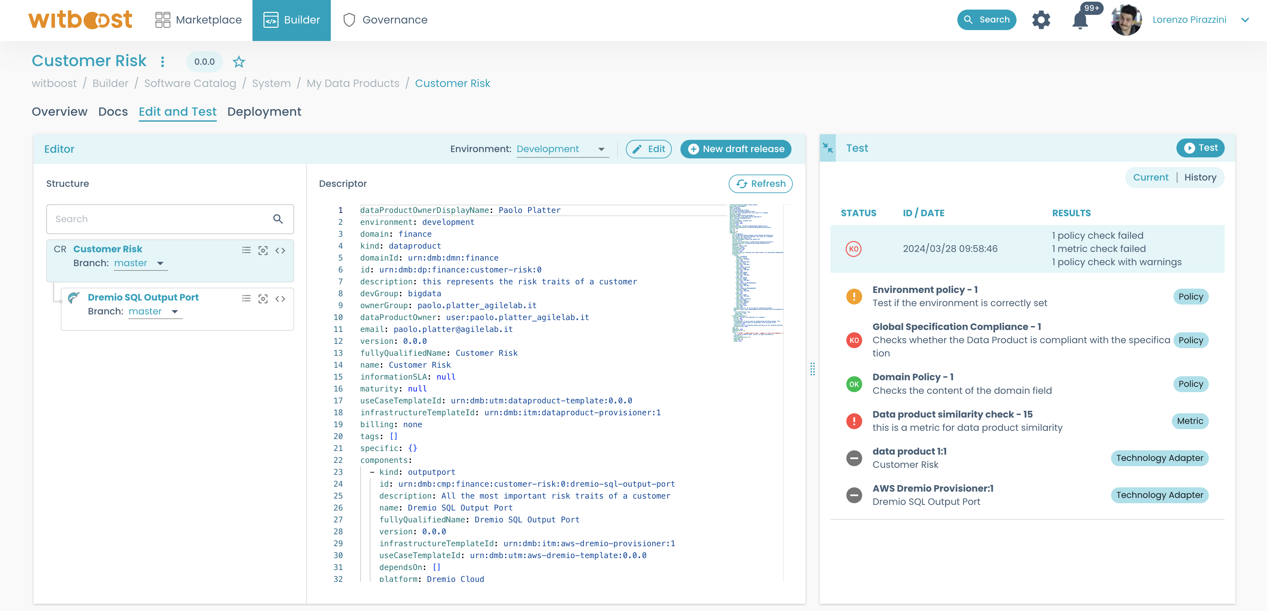The image size is (1267, 611).
Task: Click the list icon on Customer Risk row
Action: pos(247,250)
